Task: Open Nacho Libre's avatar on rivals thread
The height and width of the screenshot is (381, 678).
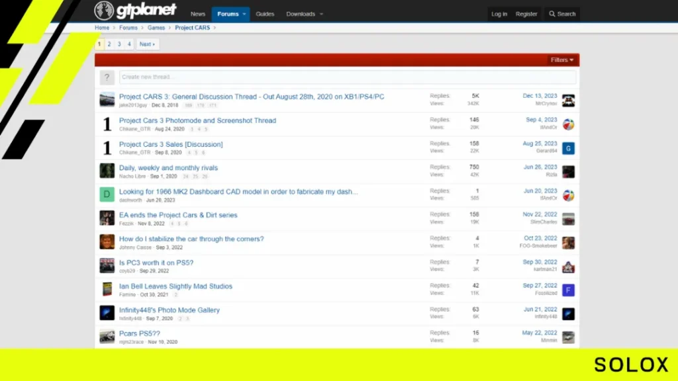Action: point(107,171)
